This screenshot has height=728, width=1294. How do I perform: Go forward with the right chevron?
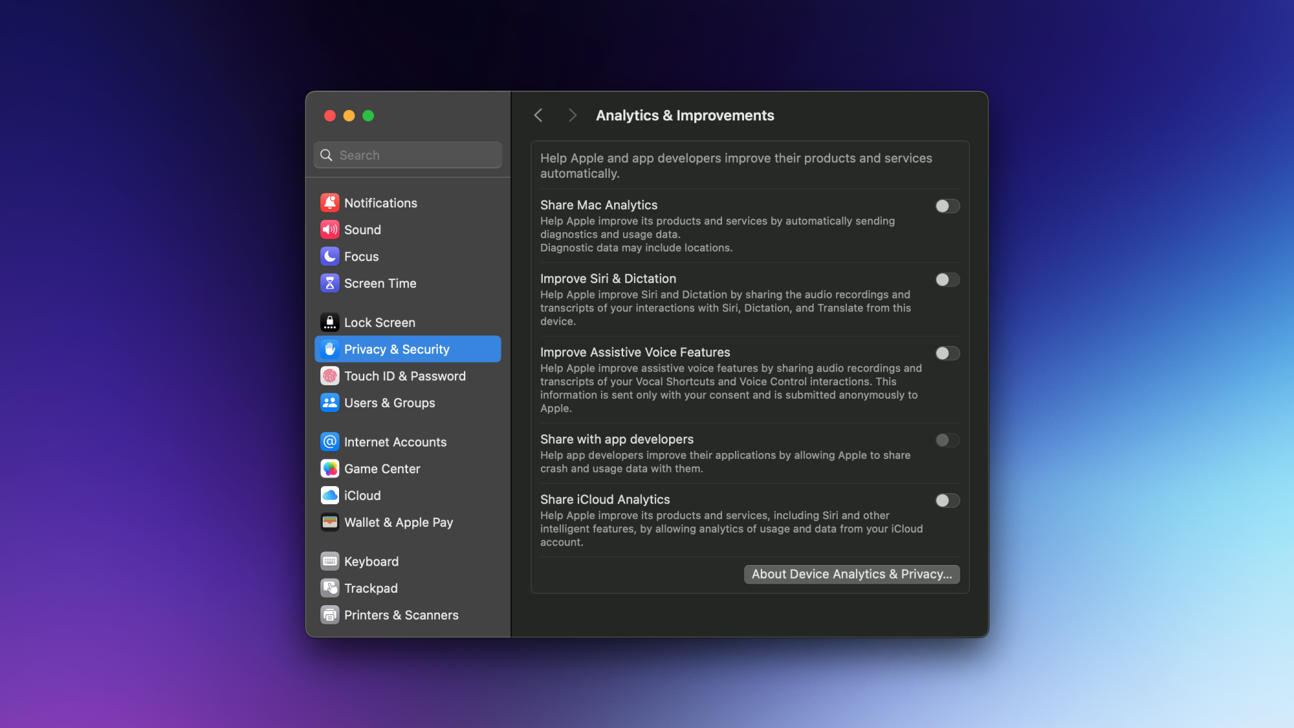(x=572, y=115)
